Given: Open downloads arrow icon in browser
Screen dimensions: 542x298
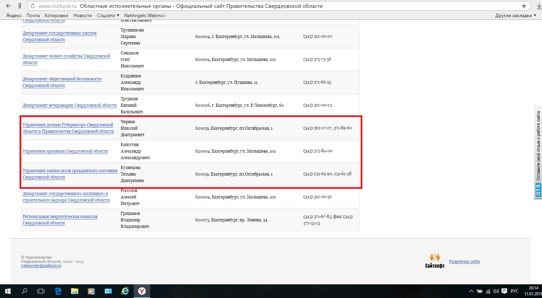Looking at the screenshot, I should [x=539, y=6].
